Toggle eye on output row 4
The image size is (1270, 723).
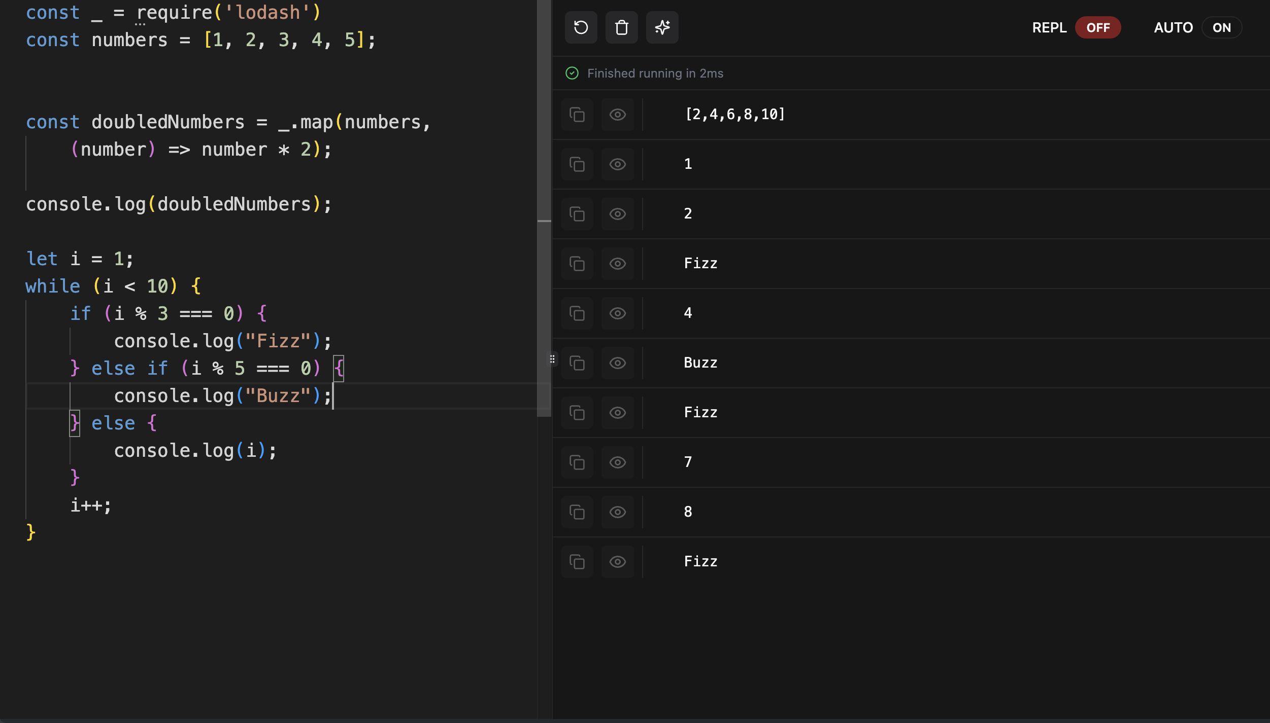coord(618,313)
